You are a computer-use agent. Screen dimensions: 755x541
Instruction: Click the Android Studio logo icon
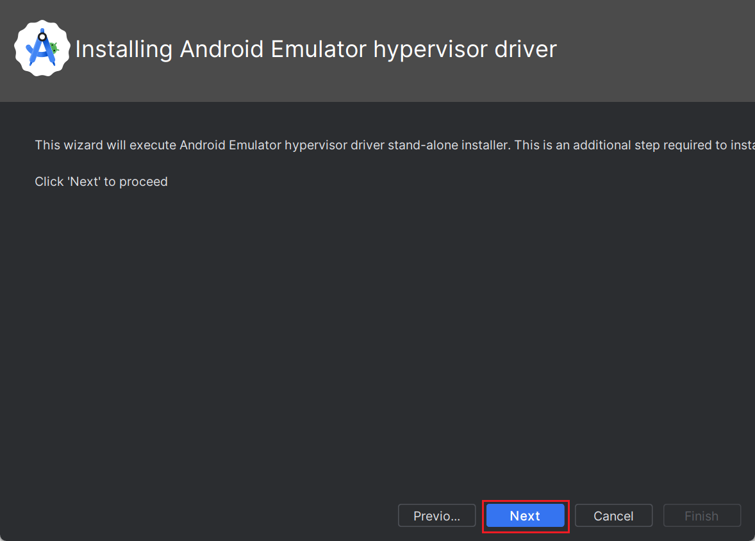tap(42, 48)
